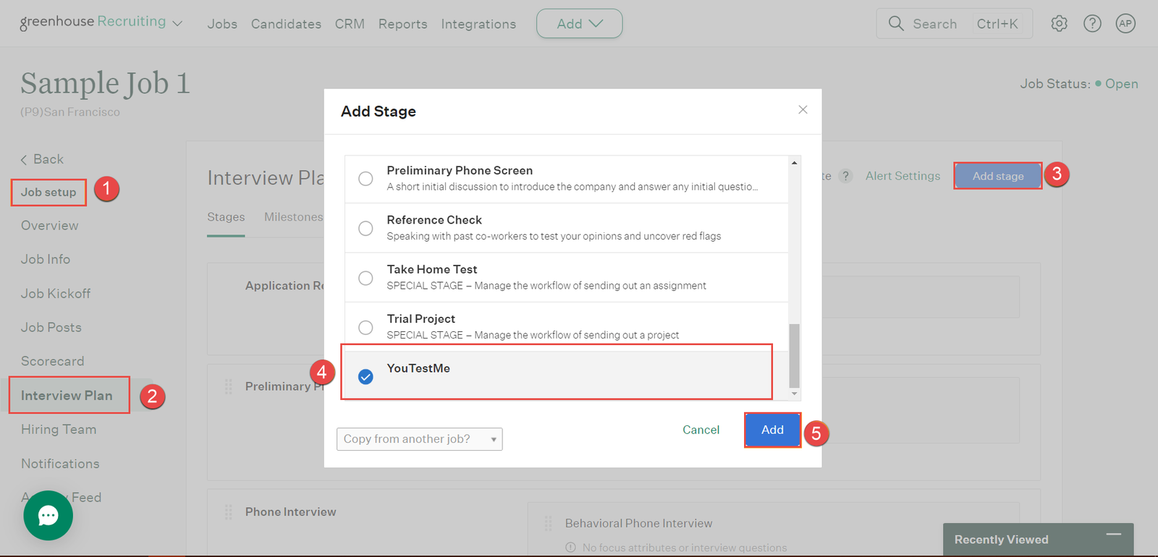This screenshot has height=557, width=1158.
Task: Expand the Greenhouse Recruiting product switcher
Action: [x=177, y=24]
